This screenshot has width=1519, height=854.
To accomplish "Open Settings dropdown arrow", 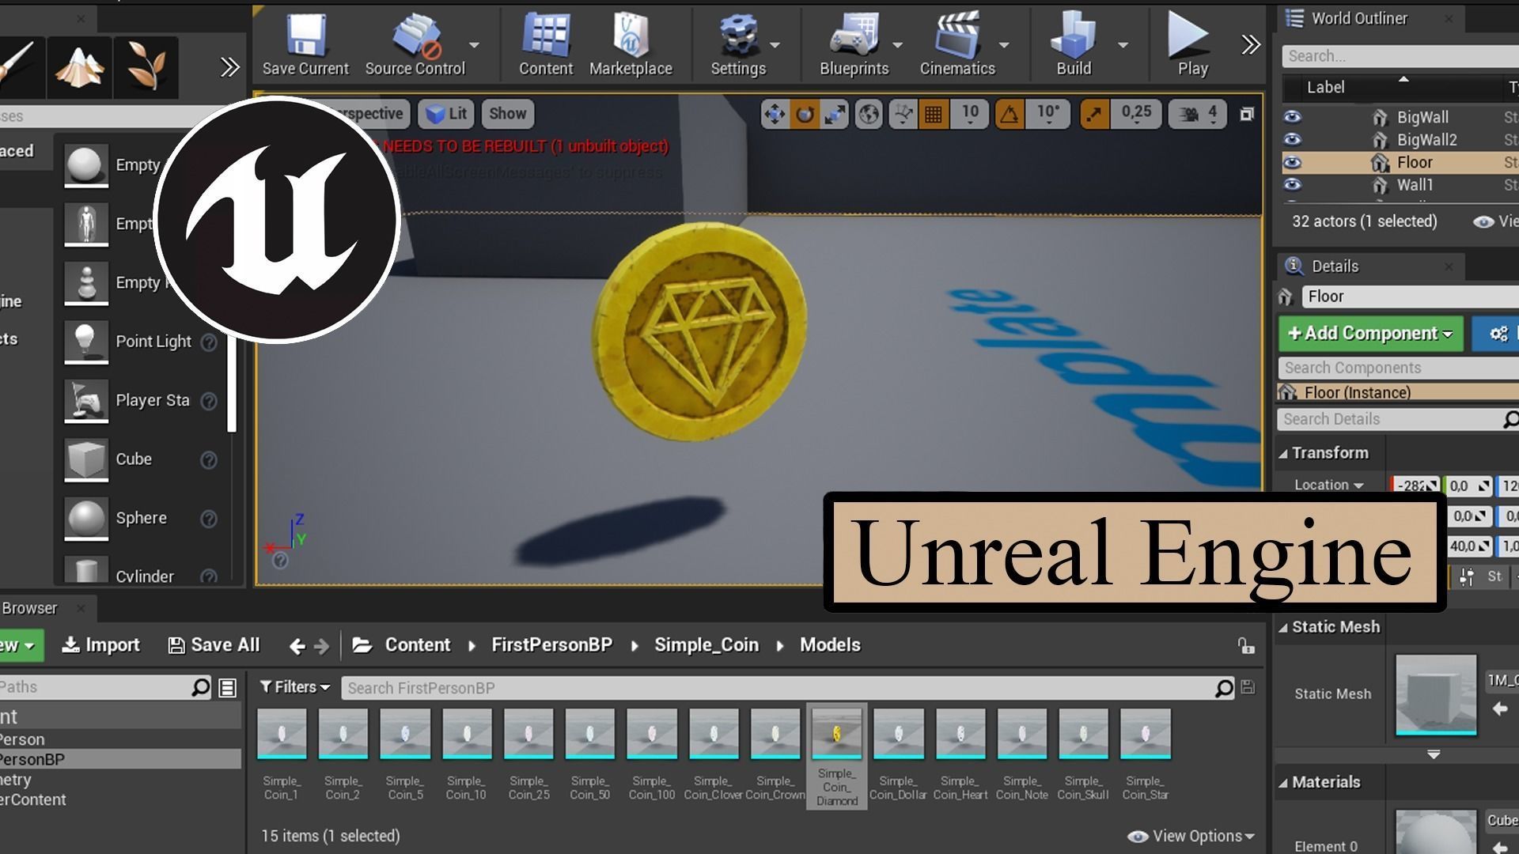I will [x=775, y=45].
